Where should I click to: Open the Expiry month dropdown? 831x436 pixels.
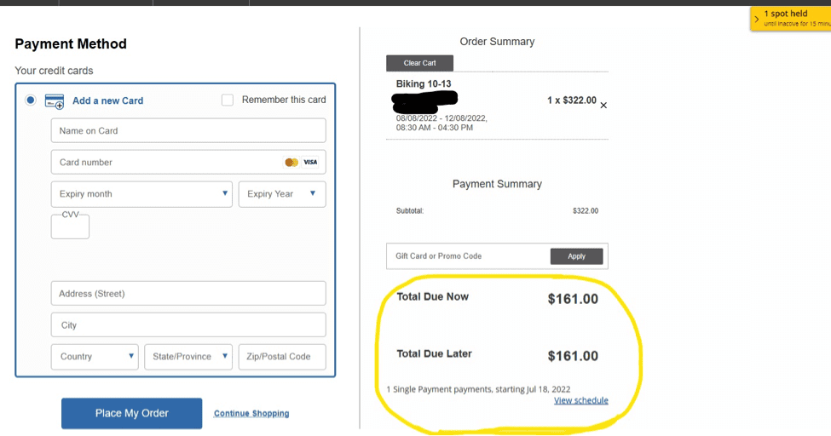pyautogui.click(x=141, y=194)
